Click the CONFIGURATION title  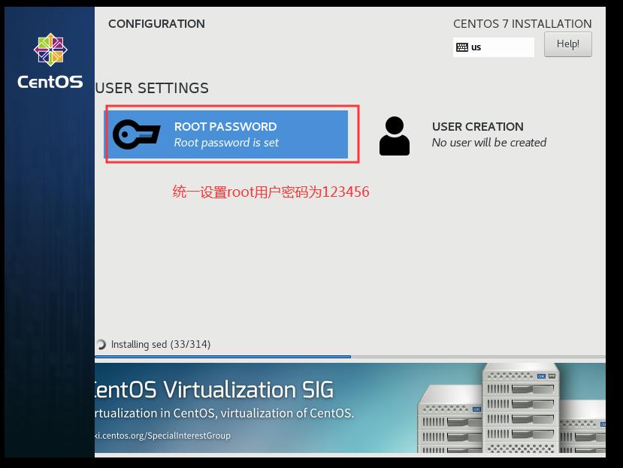(x=156, y=24)
